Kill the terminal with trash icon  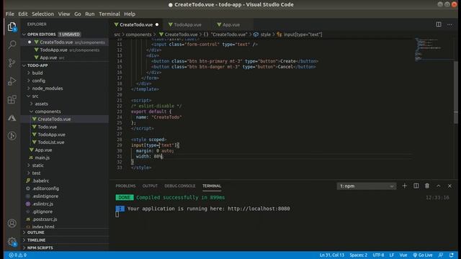click(427, 186)
